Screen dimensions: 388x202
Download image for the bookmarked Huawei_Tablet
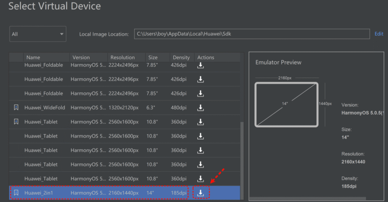(201, 122)
